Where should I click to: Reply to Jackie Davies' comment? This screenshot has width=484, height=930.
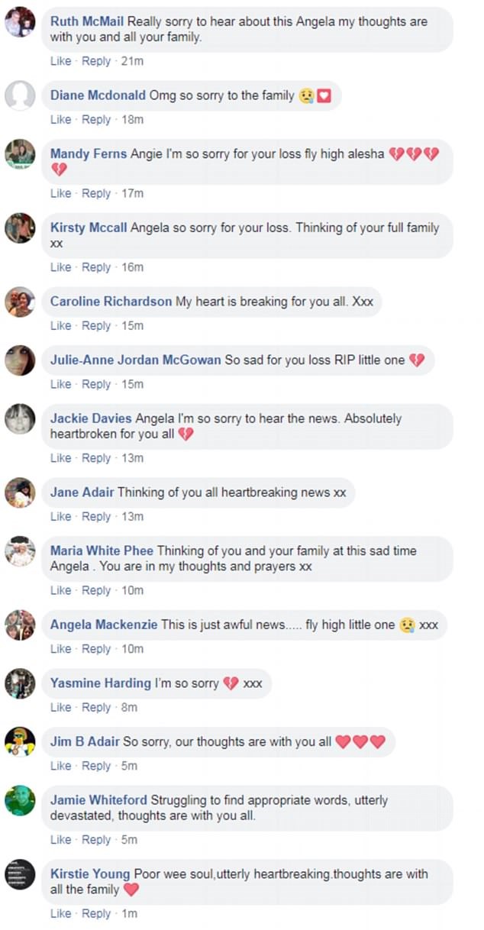click(x=96, y=458)
